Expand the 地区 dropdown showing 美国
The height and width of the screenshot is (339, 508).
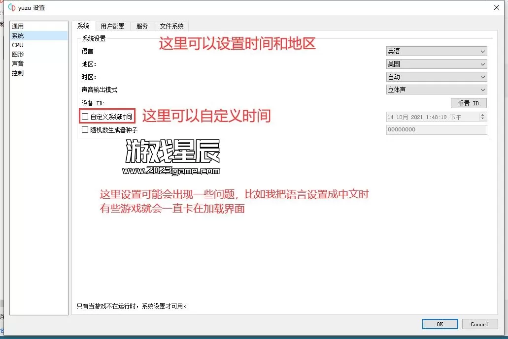point(436,64)
